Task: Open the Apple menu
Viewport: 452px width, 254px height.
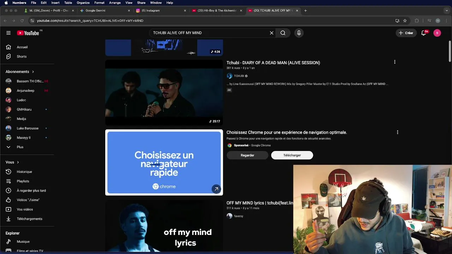Action: click(x=6, y=3)
